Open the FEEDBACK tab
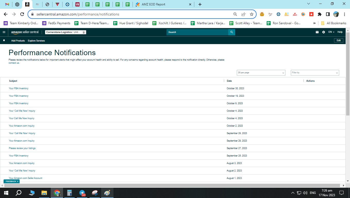Screen dimensions: 350x198 11,181
